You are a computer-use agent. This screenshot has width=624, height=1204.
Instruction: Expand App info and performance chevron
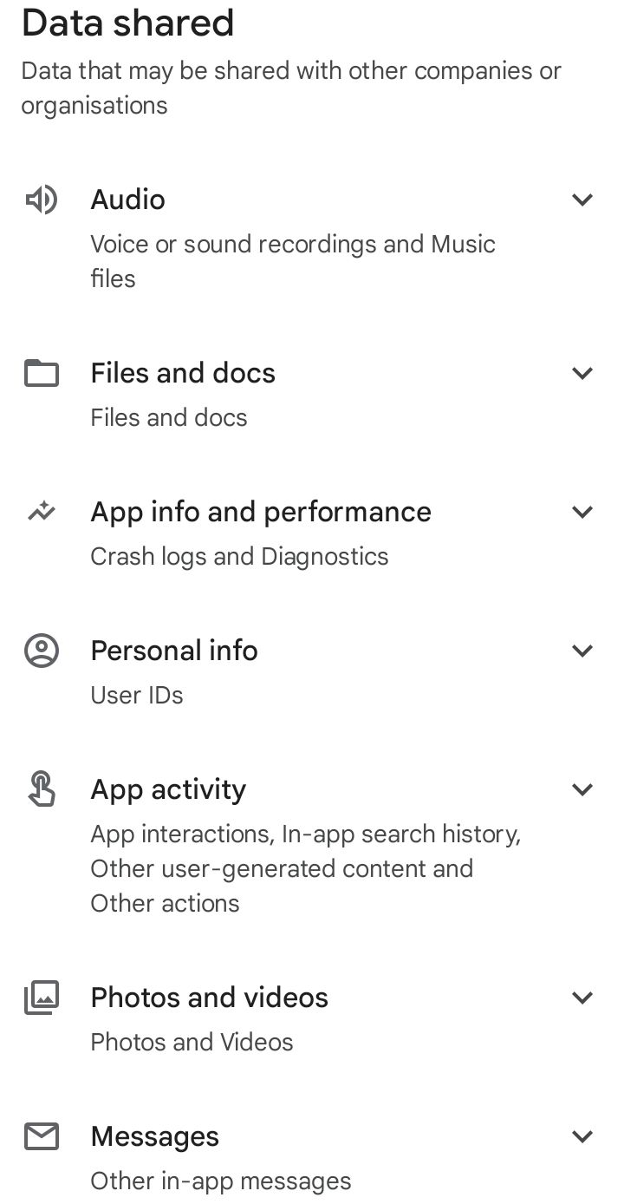point(582,512)
